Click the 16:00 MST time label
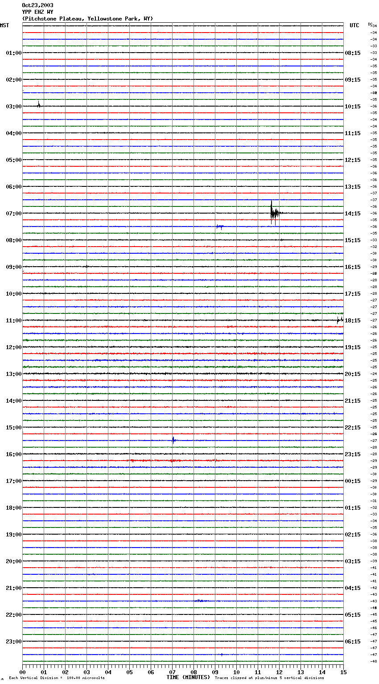Viewport: 379px width, 684px height. pos(14,454)
